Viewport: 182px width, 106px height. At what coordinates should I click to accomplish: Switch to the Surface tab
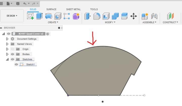tap(51, 9)
